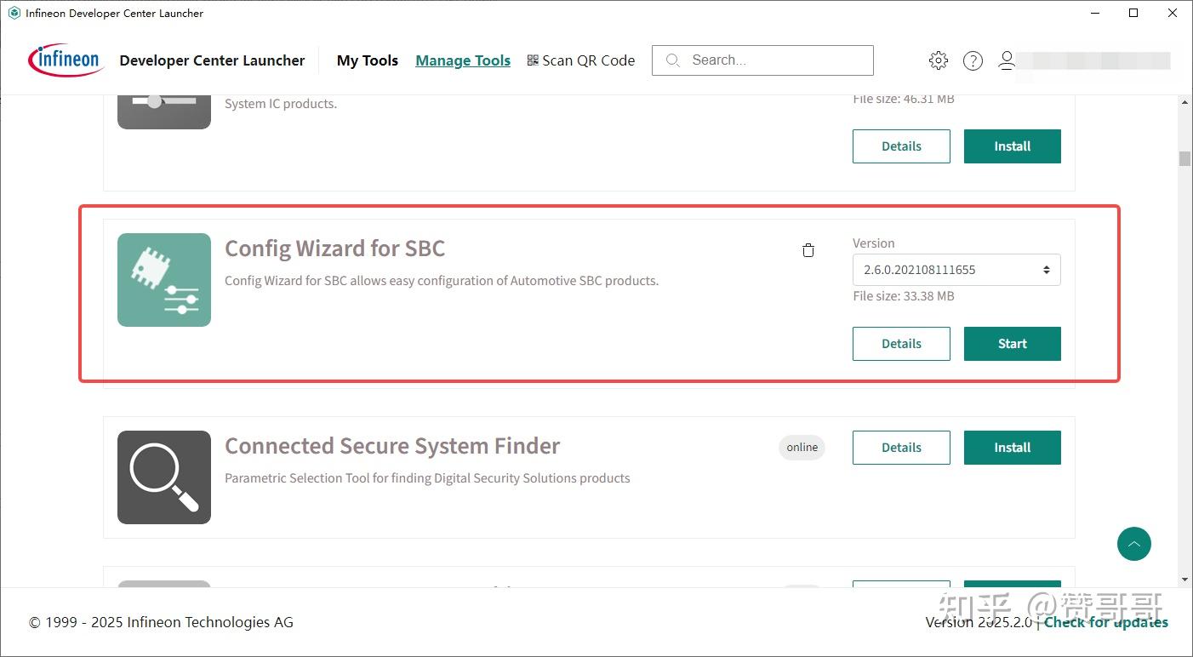Click the help question mark icon

973,60
